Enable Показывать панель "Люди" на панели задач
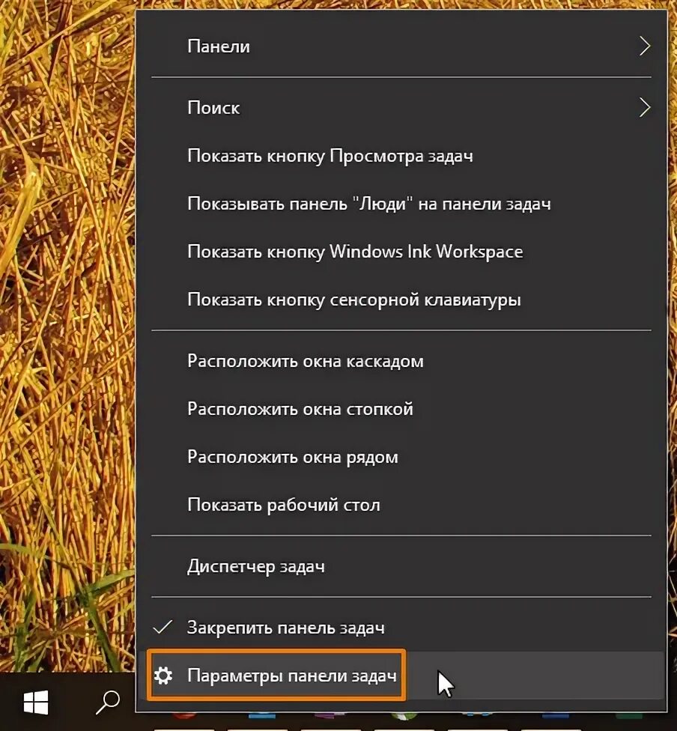 [368, 203]
